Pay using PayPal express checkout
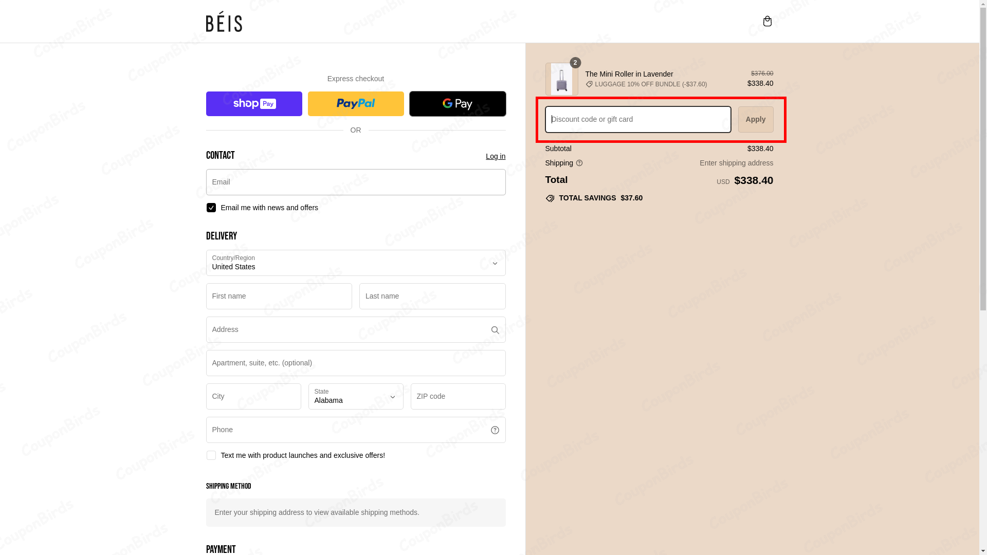 pyautogui.click(x=355, y=103)
